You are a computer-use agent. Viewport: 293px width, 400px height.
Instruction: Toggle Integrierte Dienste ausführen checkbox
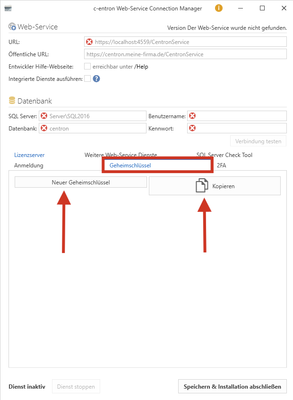coord(87,79)
